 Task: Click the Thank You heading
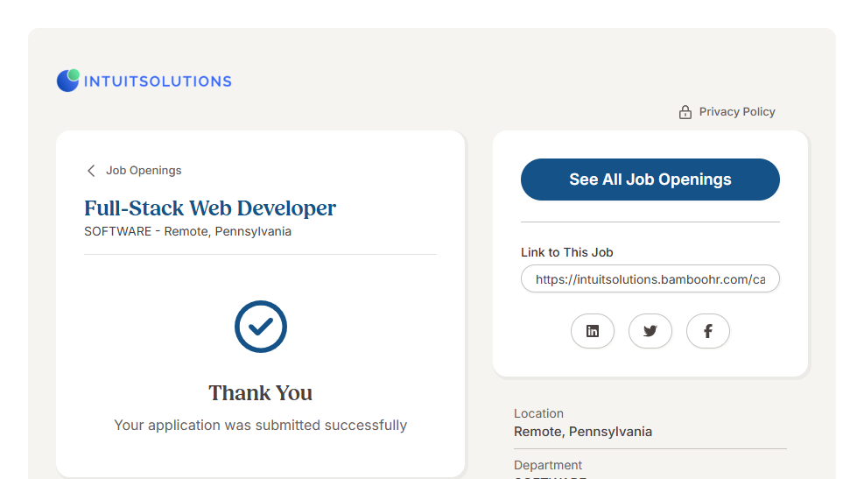[260, 393]
